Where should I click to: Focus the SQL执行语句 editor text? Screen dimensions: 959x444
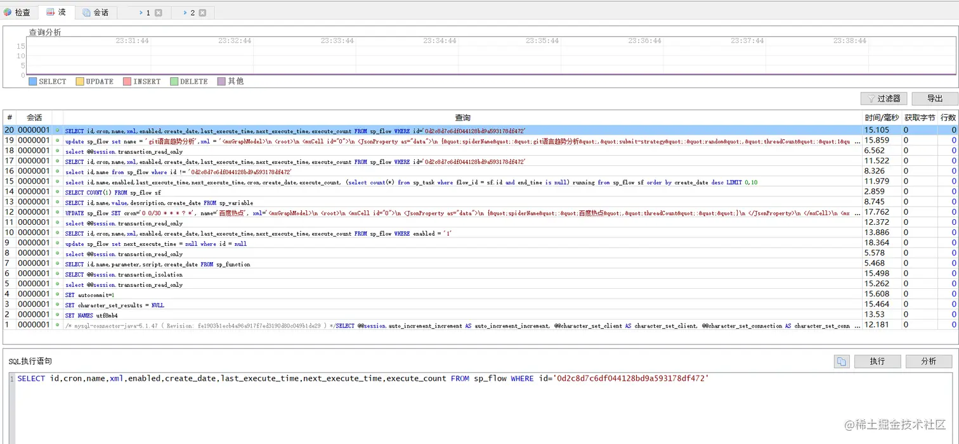tap(363, 378)
